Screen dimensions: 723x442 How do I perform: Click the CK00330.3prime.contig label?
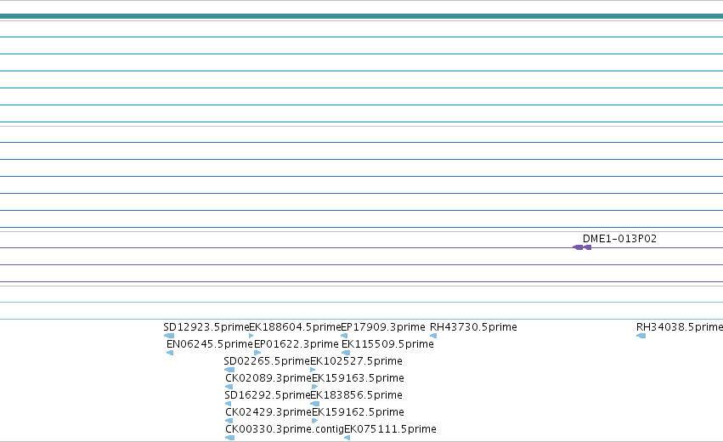pyautogui.click(x=285, y=429)
